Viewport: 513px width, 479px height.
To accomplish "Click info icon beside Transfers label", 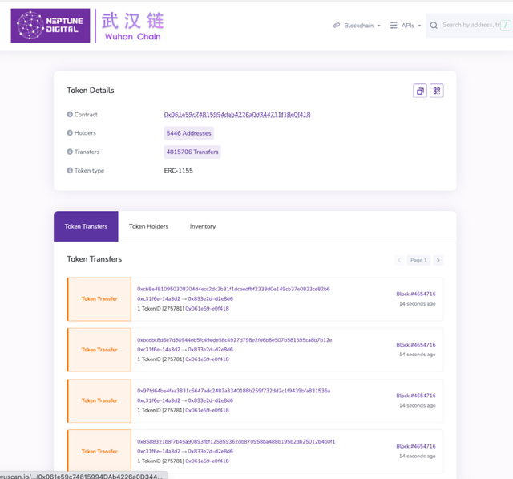I will 70,152.
